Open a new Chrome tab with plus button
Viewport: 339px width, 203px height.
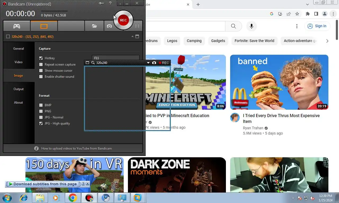pyautogui.click(x=198, y=4)
